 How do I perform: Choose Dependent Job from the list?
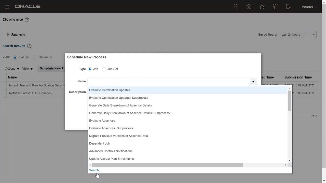tap(187, 144)
